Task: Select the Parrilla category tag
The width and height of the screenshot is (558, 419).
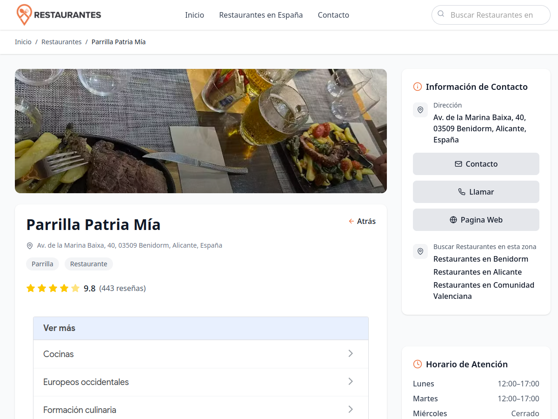Action: [42, 264]
